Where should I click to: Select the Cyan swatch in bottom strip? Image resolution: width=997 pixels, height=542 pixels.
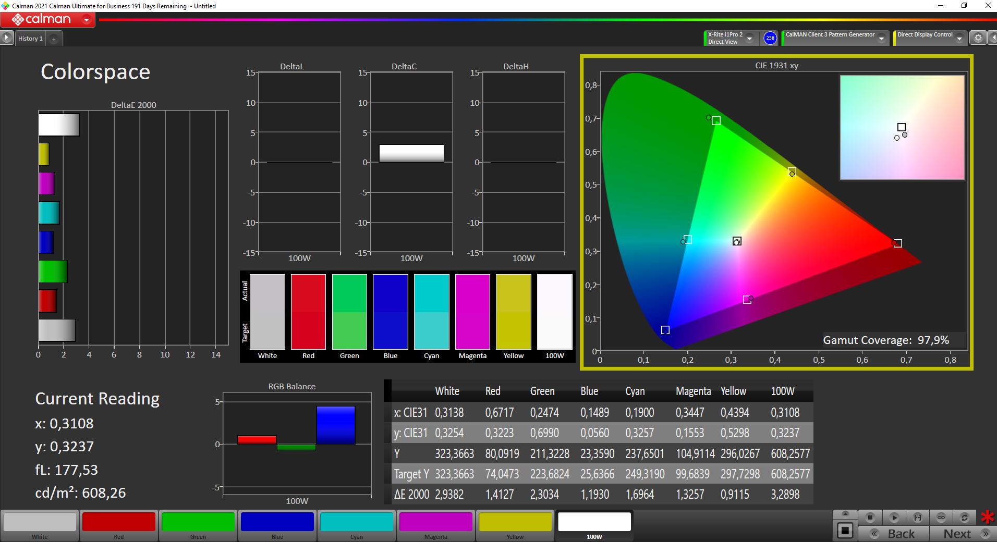(357, 522)
